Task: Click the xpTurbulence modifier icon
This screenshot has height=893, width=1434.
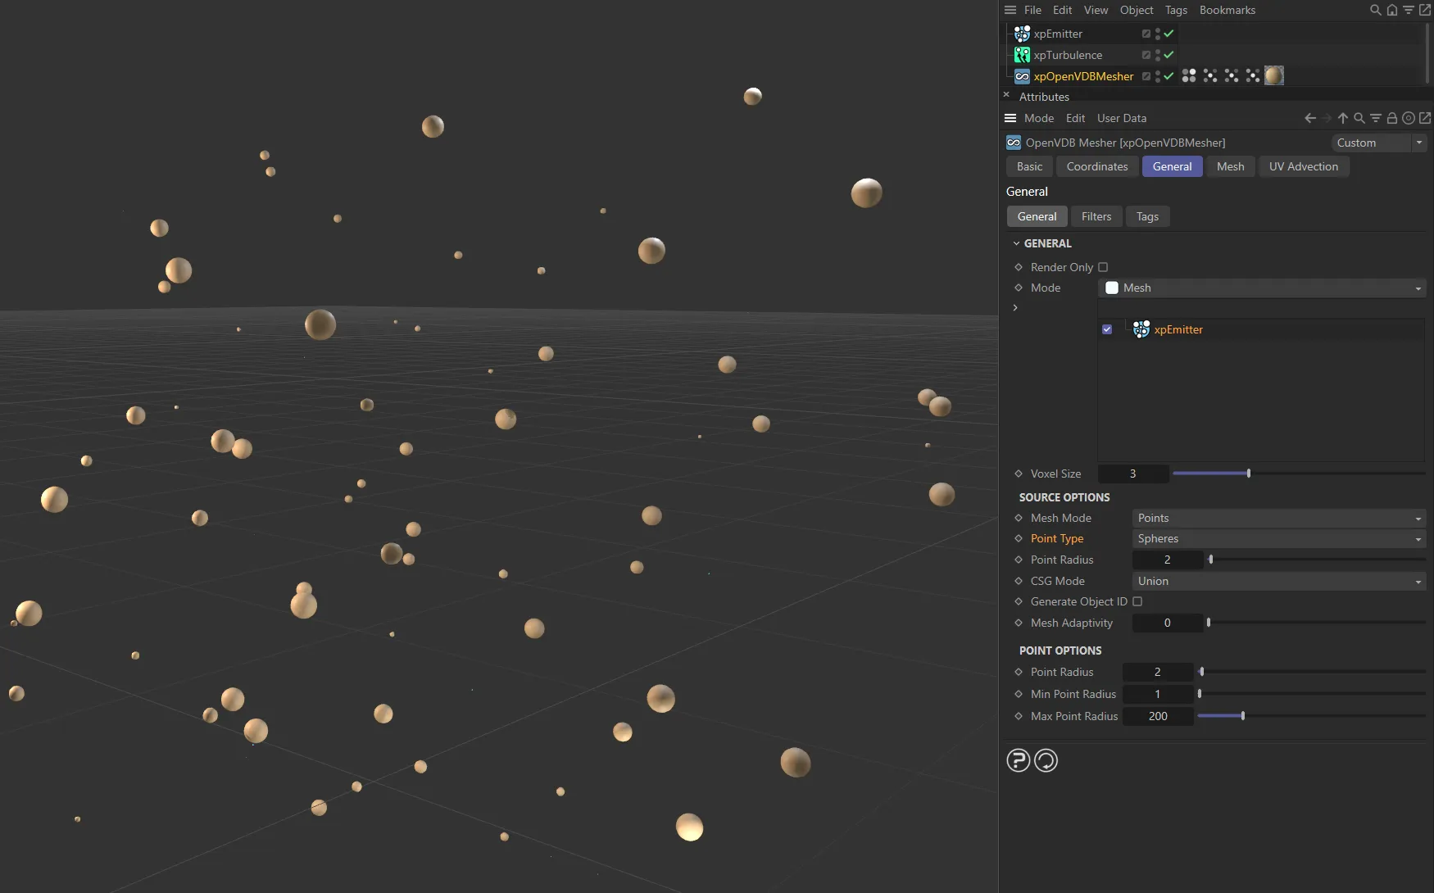Action: point(1021,55)
